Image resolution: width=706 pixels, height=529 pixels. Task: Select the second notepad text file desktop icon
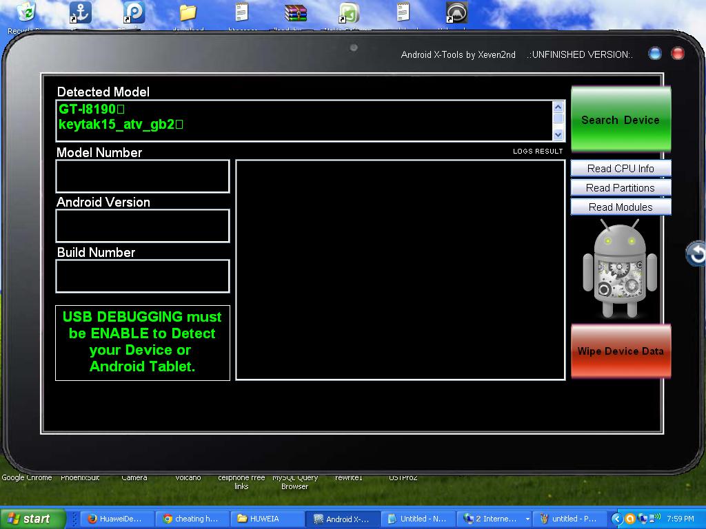point(403,12)
